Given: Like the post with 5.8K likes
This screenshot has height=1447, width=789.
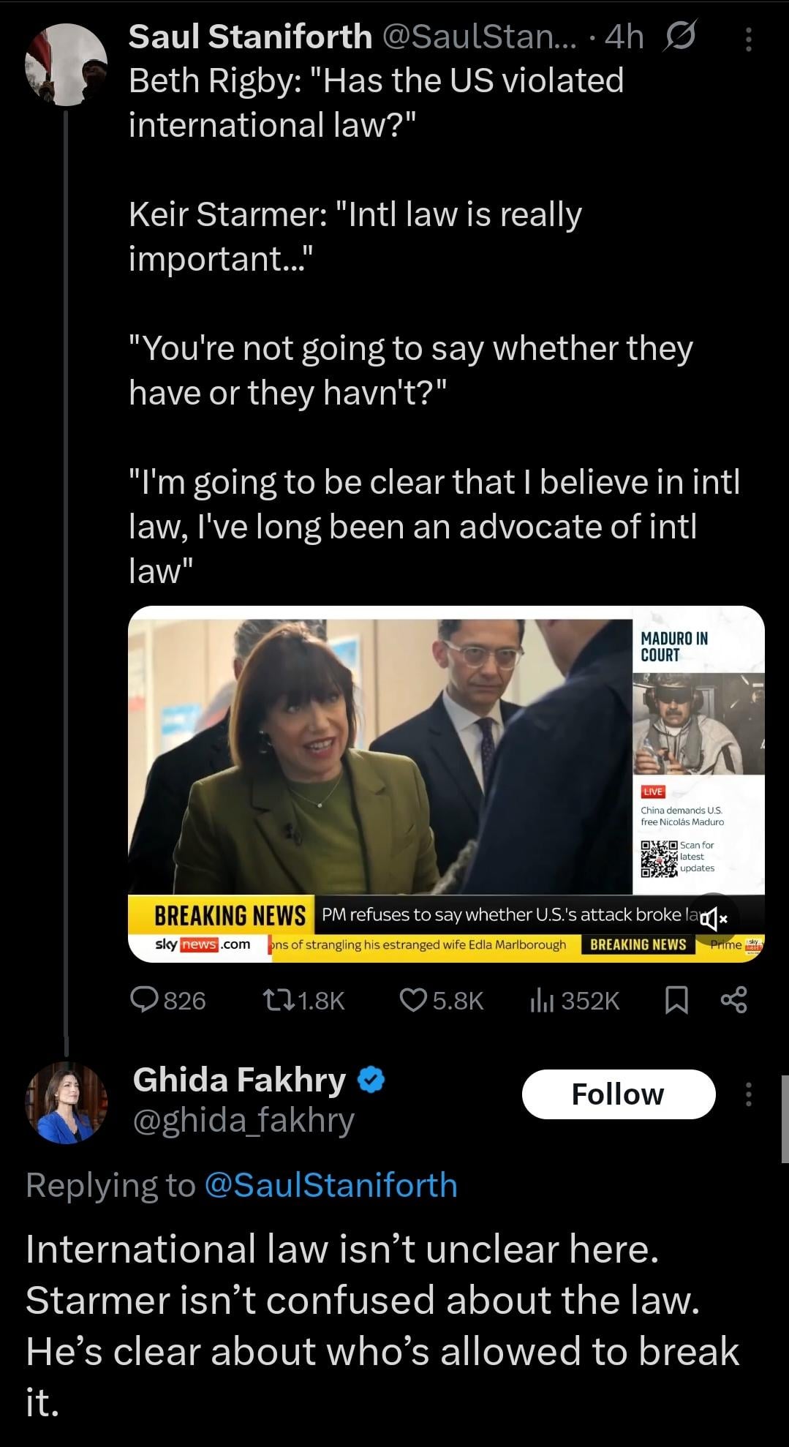Looking at the screenshot, I should coord(442,1000).
